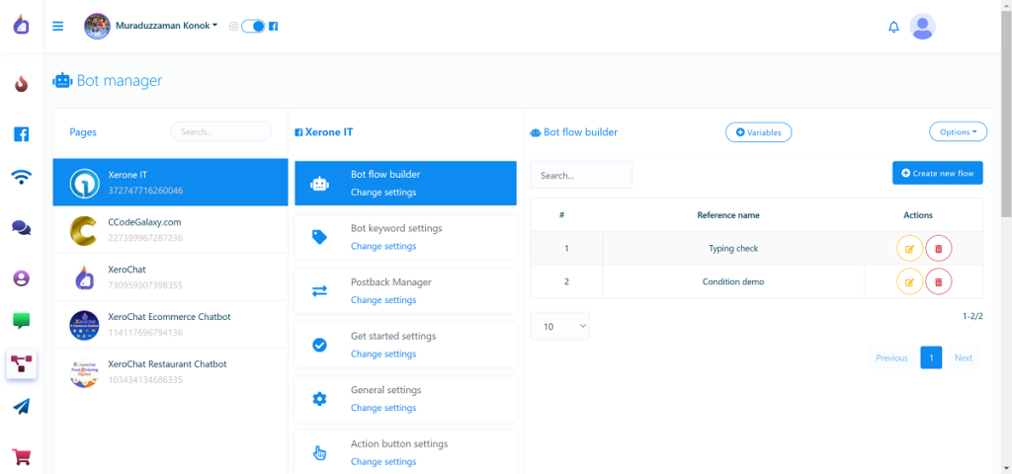Open the rows-per-page dropdown showing 10
1012x474 pixels.
tap(559, 326)
